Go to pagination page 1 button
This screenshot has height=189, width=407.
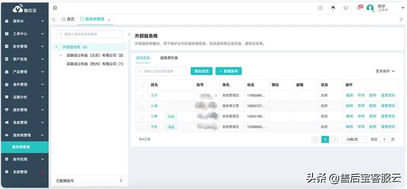pos(325,139)
